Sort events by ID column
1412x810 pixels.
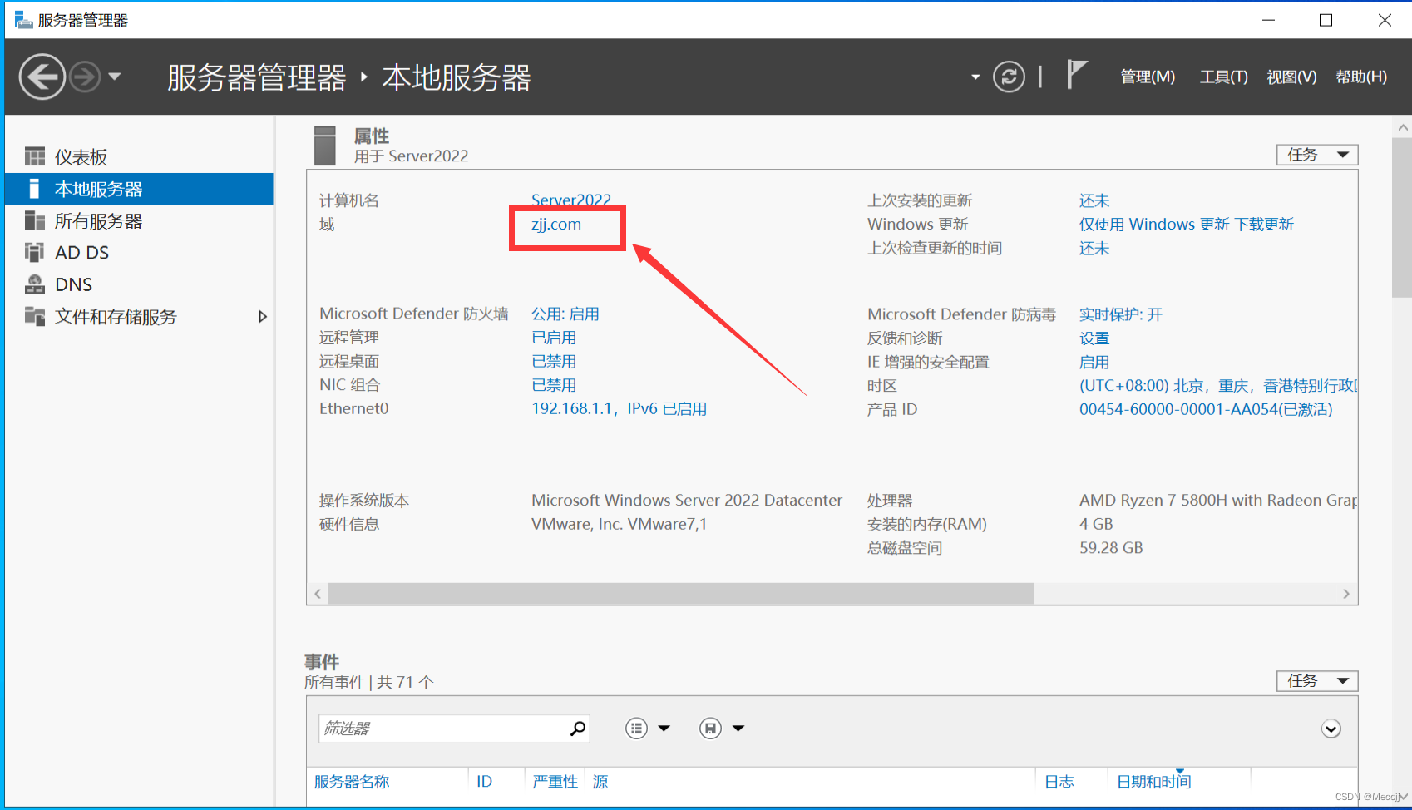coord(484,782)
